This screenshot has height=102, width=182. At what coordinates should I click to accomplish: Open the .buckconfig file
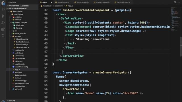point(20,50)
